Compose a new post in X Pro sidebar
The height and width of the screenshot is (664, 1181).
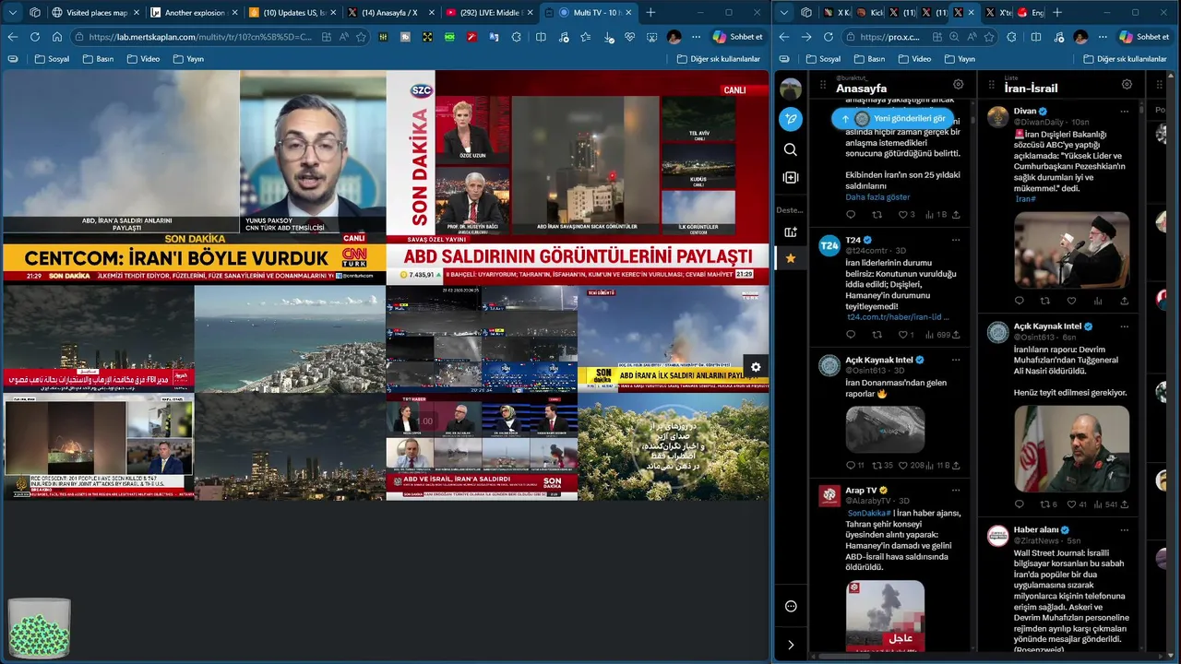click(x=791, y=119)
